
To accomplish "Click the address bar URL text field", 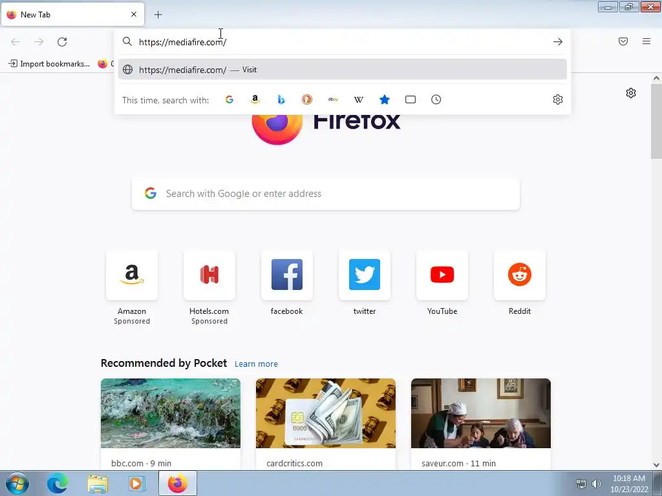I will tap(342, 42).
